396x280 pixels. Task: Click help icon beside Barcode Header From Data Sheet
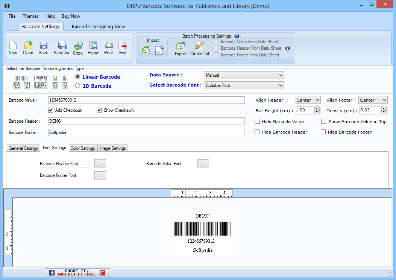pyautogui.click(x=287, y=48)
